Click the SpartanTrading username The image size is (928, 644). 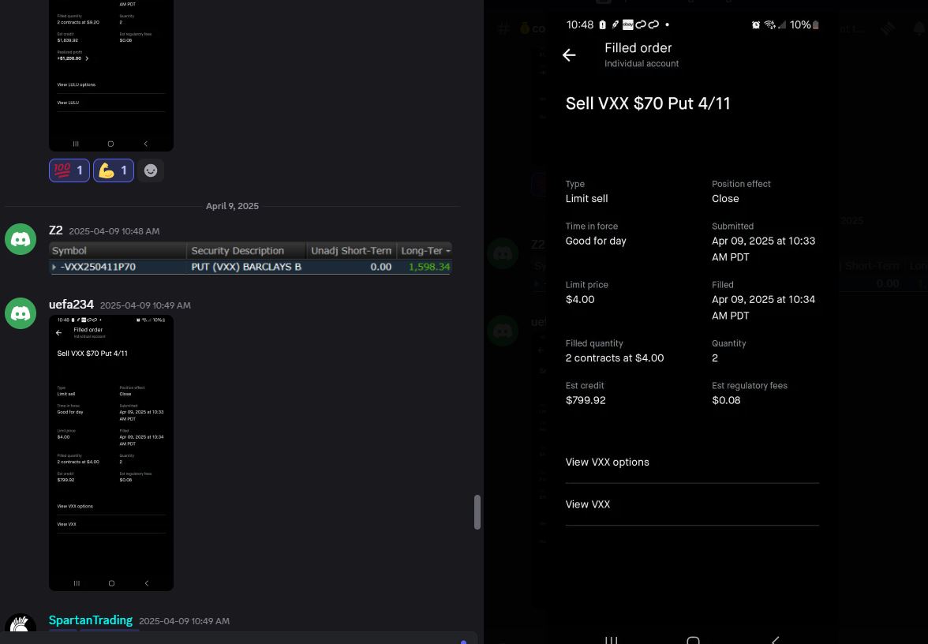[x=91, y=620]
